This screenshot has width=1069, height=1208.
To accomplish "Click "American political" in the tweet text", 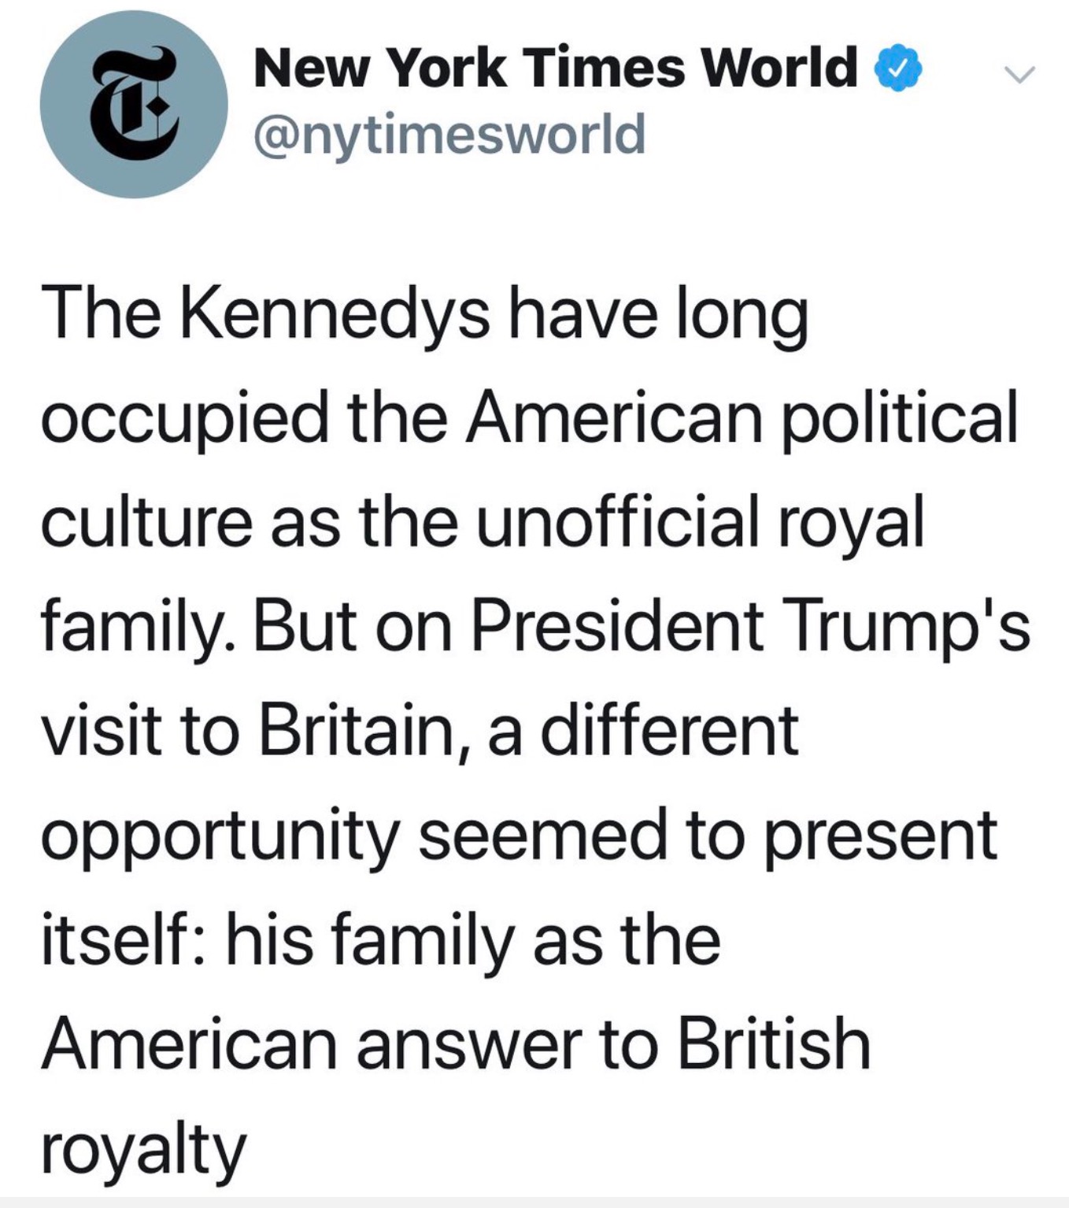I will tap(741, 417).
